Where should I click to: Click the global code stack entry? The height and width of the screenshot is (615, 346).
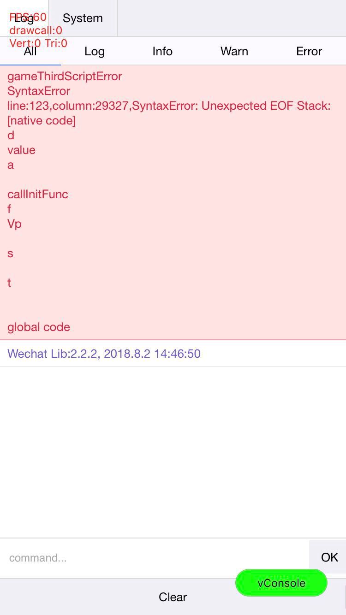39,327
